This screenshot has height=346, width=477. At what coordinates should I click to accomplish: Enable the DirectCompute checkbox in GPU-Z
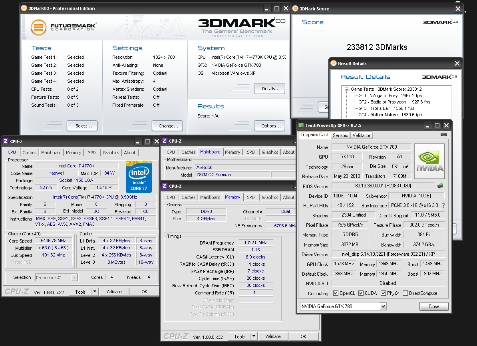(405, 293)
